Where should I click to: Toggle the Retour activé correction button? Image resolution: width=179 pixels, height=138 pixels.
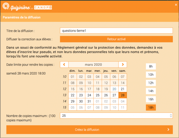(116, 39)
